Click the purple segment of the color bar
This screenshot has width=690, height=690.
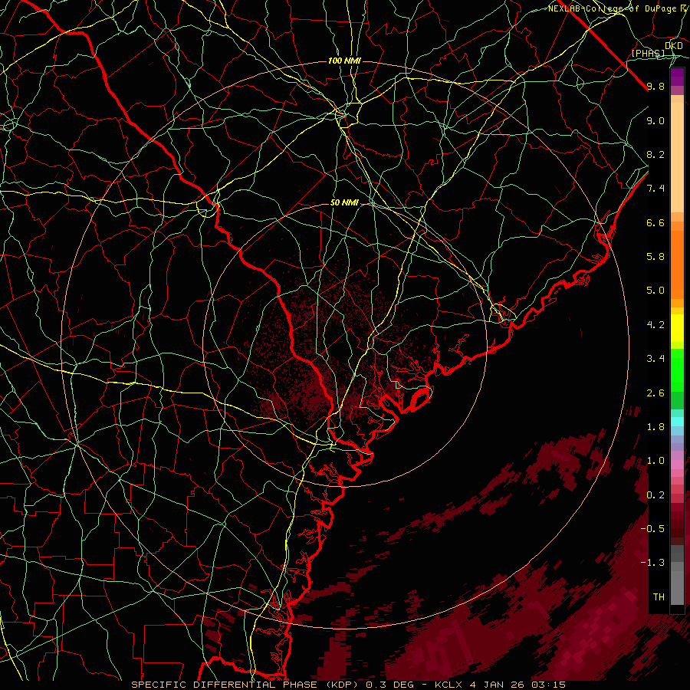[x=677, y=77]
